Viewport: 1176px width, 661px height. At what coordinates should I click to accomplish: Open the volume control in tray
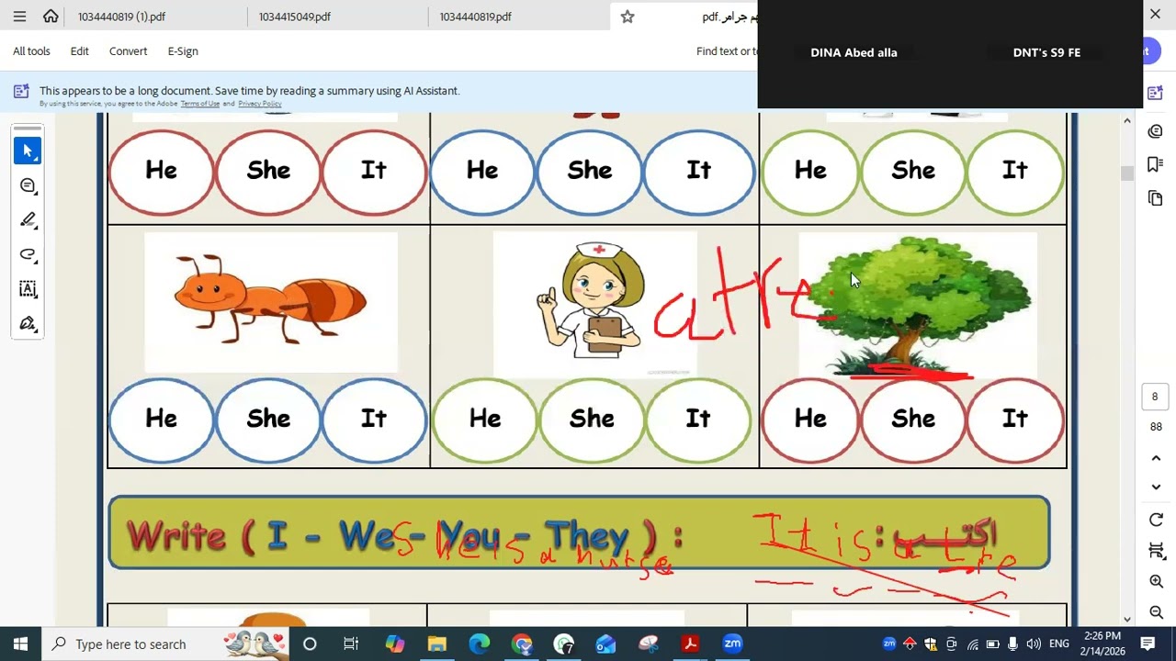(x=1034, y=644)
